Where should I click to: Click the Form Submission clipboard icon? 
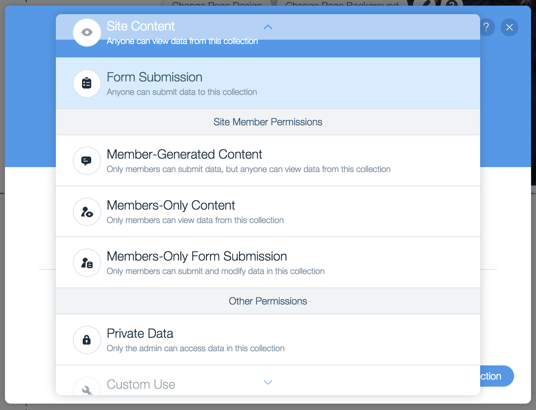(x=87, y=84)
